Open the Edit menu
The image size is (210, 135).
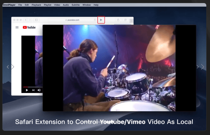coord(27,5)
